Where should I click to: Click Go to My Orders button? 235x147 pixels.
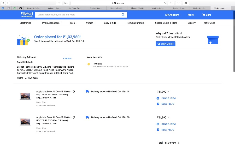pos(166,44)
